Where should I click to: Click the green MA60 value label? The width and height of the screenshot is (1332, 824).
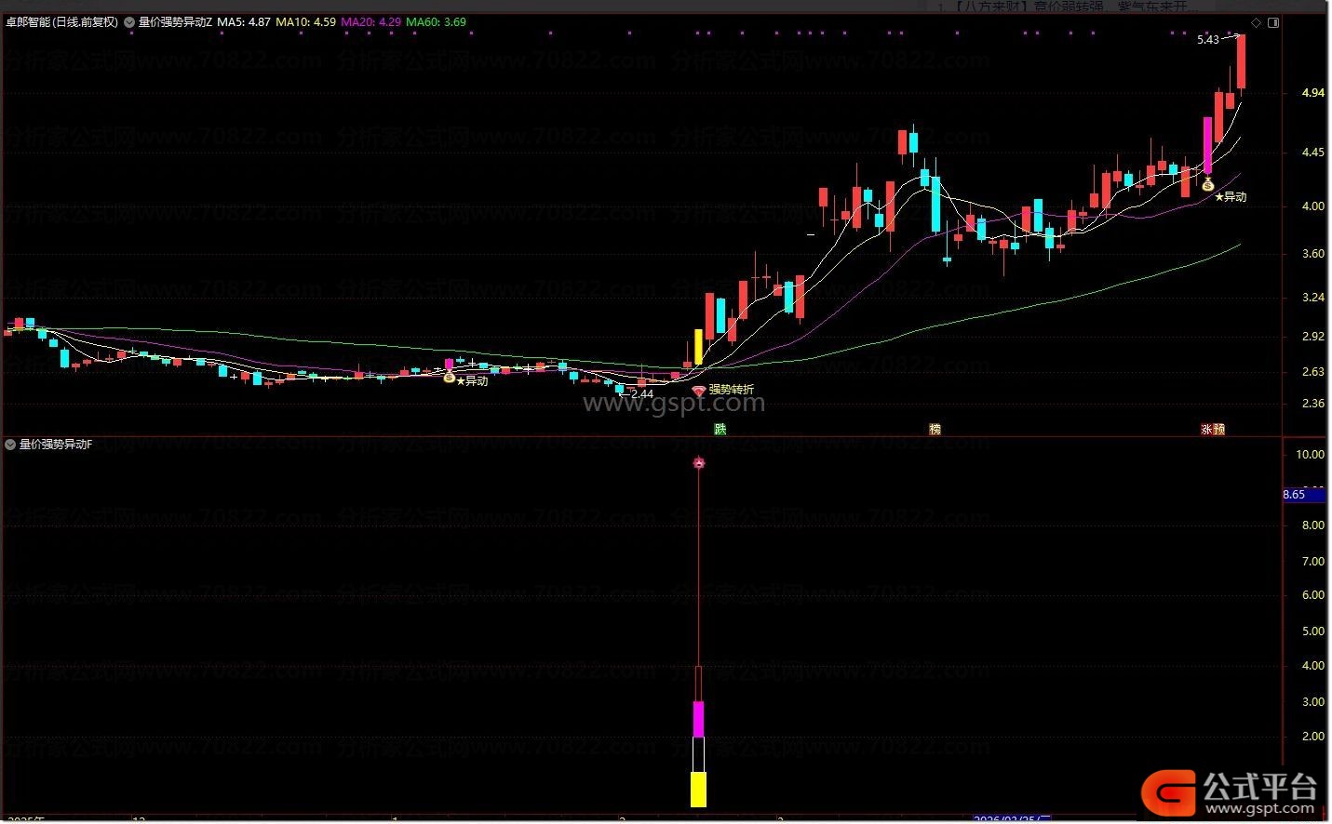click(436, 22)
